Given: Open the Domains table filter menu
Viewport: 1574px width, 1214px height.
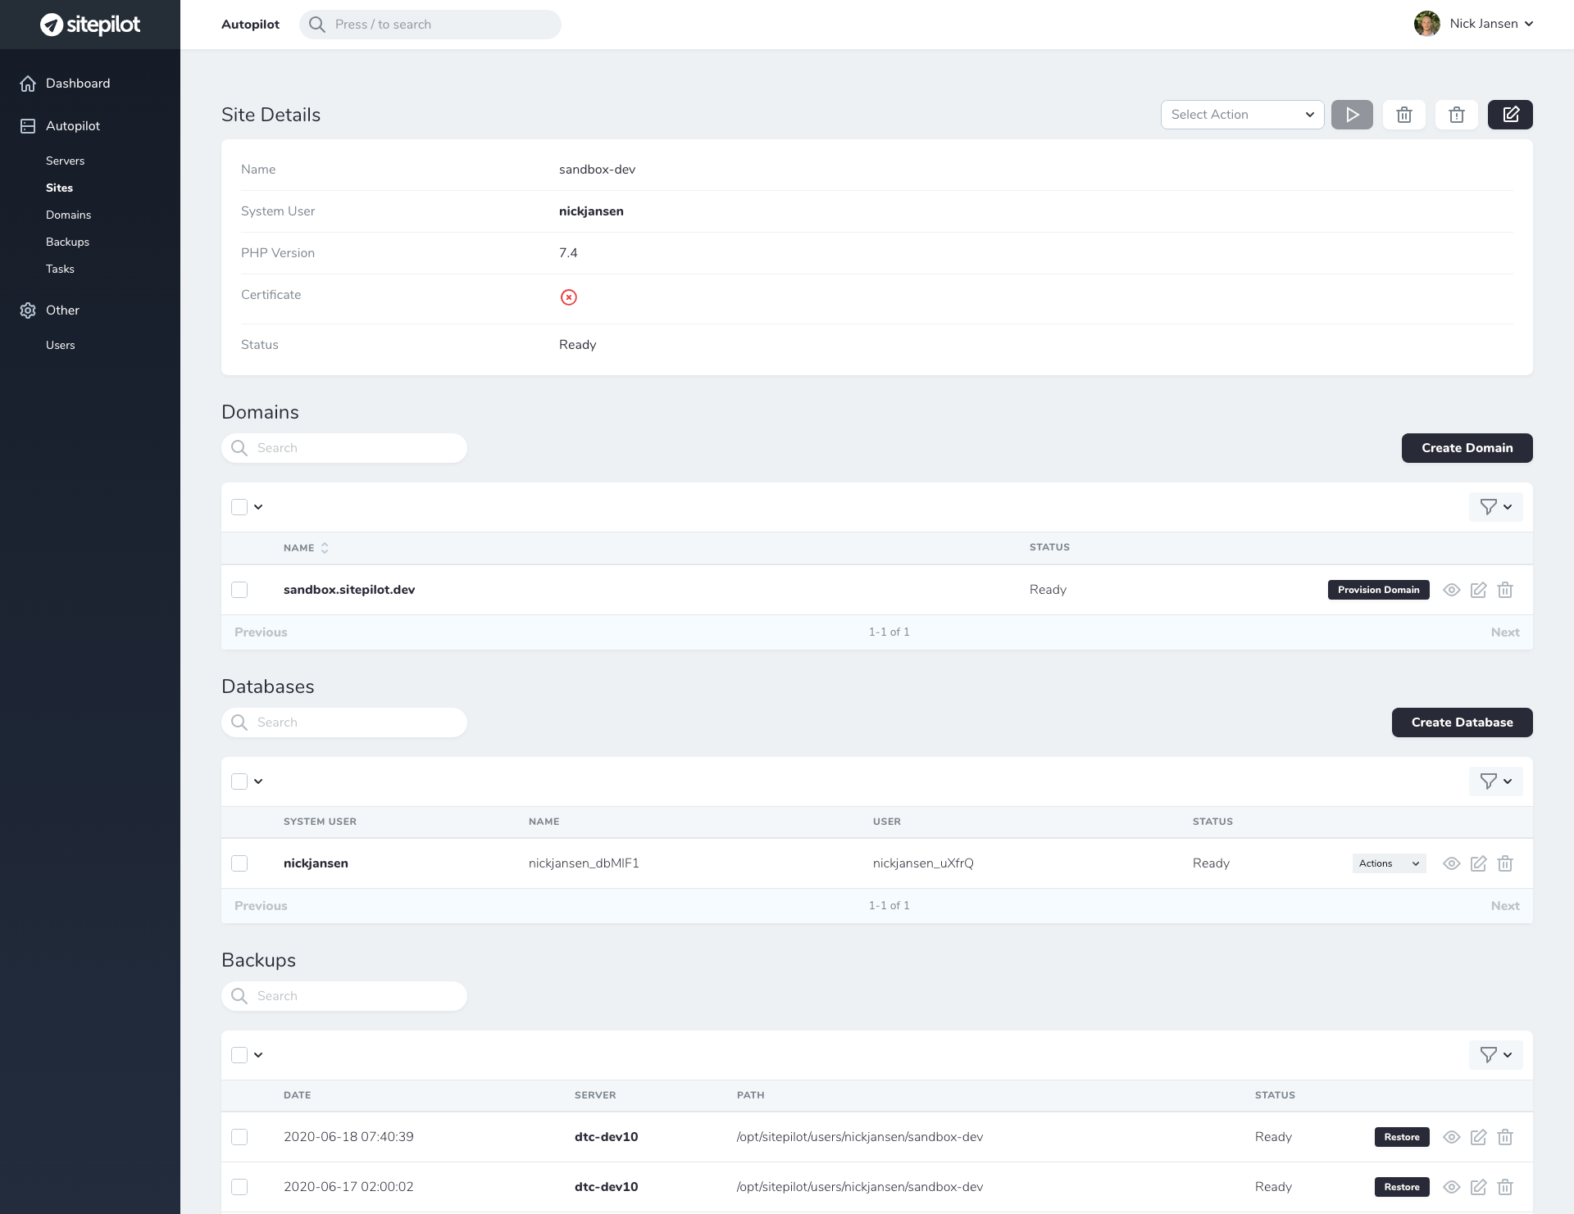Looking at the screenshot, I should click(1495, 507).
